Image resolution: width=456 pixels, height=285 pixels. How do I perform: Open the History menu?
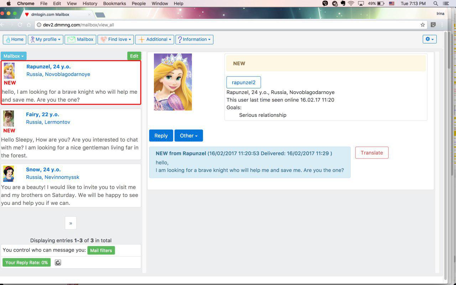90,4
